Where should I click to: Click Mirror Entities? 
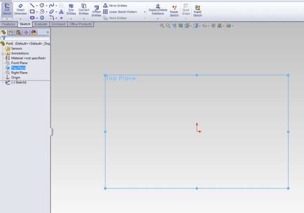click(115, 5)
